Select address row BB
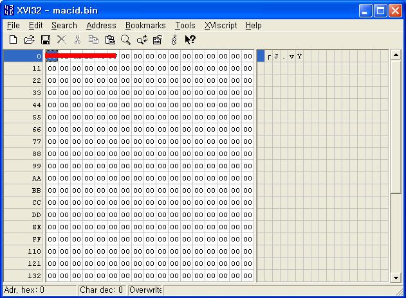 tap(23, 190)
